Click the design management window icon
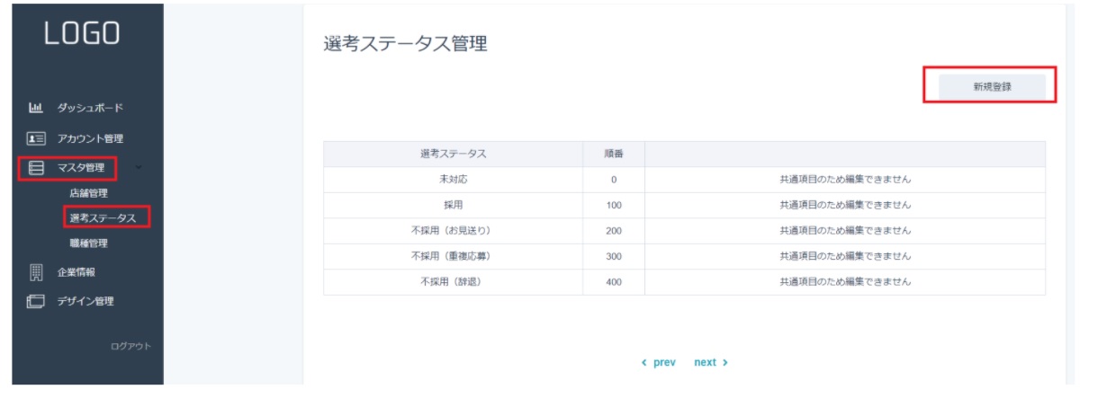This screenshot has height=407, width=1098. tap(36, 302)
